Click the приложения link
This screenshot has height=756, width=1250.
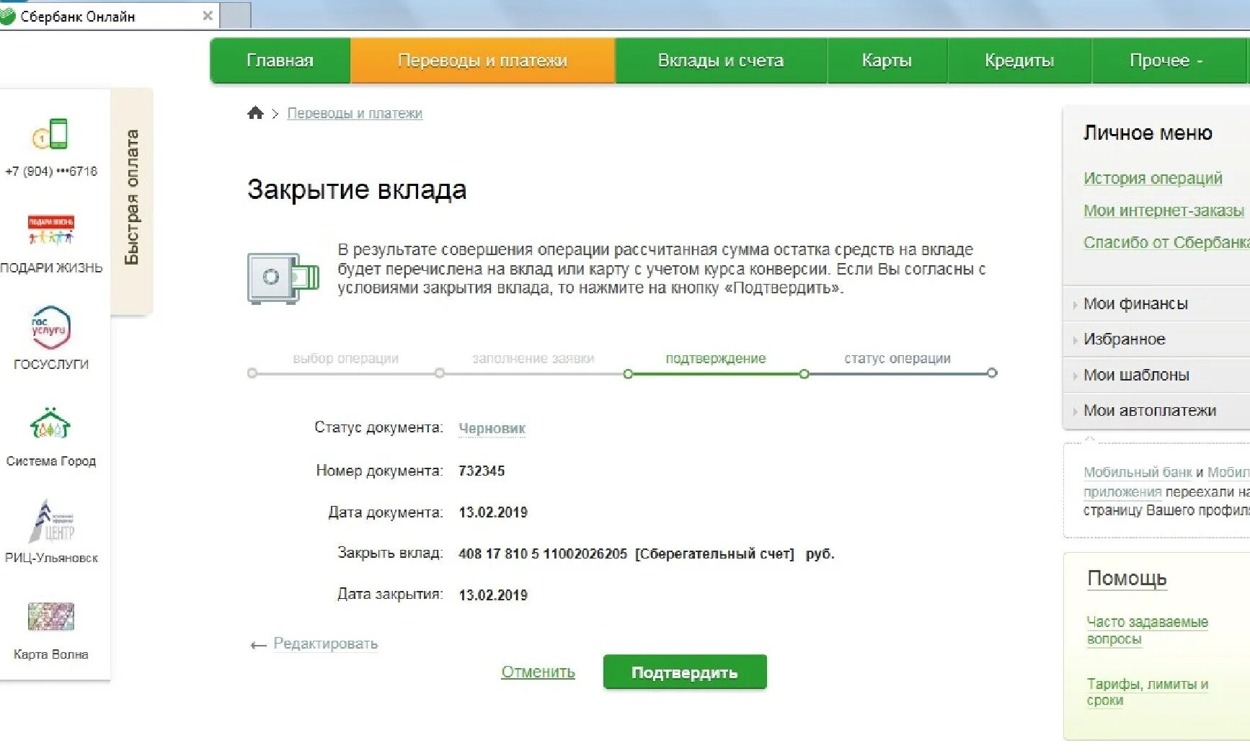(x=1122, y=492)
